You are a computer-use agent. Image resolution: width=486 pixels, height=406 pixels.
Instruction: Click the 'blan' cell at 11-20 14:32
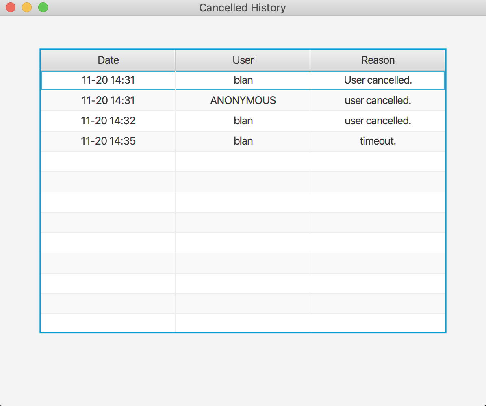tap(243, 121)
